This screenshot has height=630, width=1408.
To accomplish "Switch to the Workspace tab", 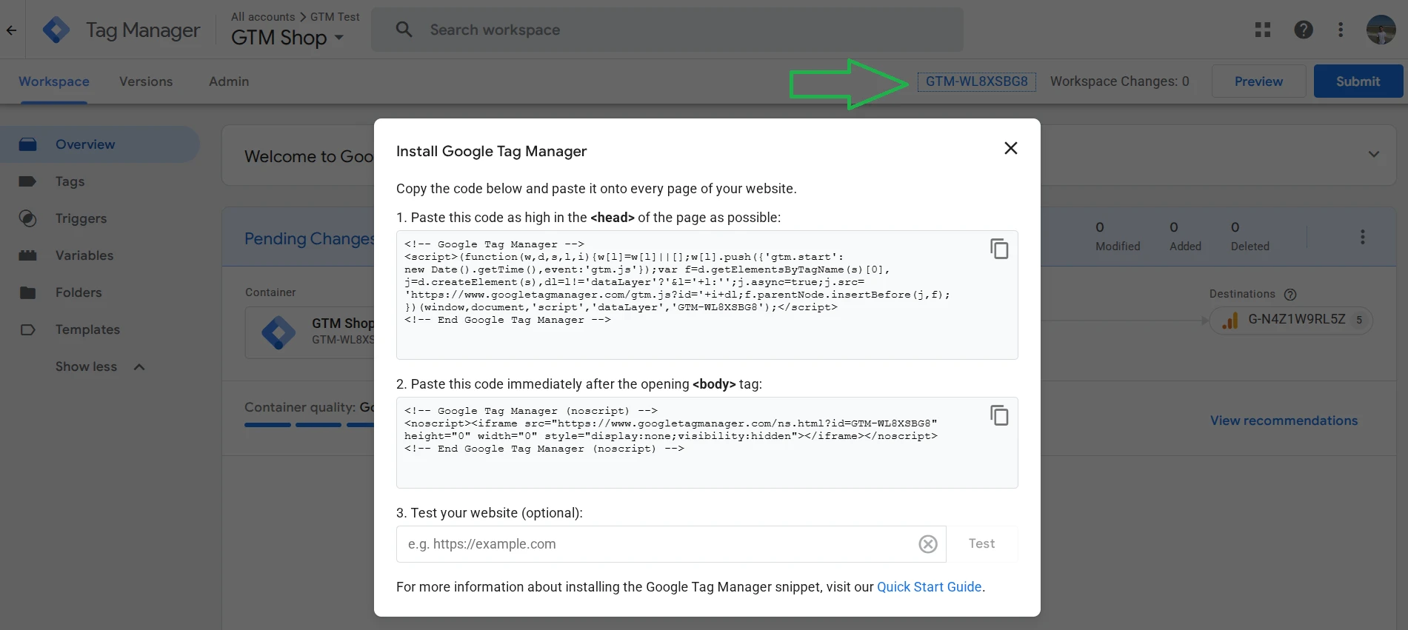I will (54, 81).
